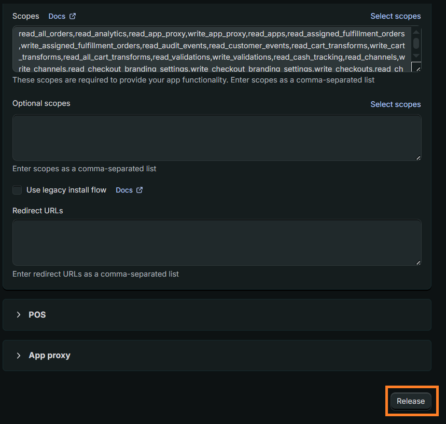
Task: Click the external link icon next to legacy install Docs
Action: pyautogui.click(x=141, y=190)
